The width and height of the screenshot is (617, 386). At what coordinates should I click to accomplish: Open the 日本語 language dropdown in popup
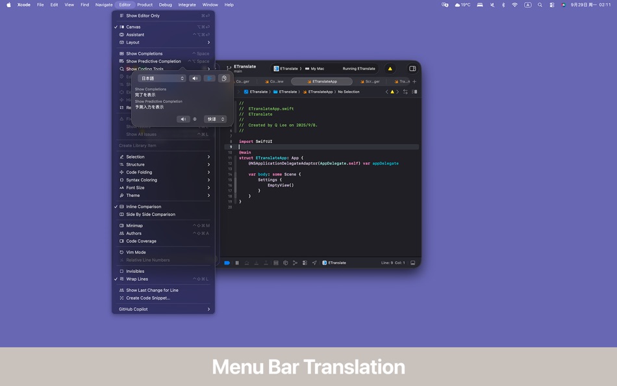pos(161,78)
